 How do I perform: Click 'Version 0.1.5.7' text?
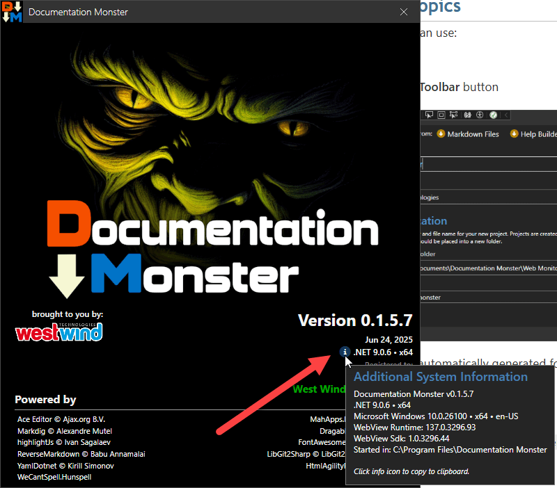pos(355,320)
